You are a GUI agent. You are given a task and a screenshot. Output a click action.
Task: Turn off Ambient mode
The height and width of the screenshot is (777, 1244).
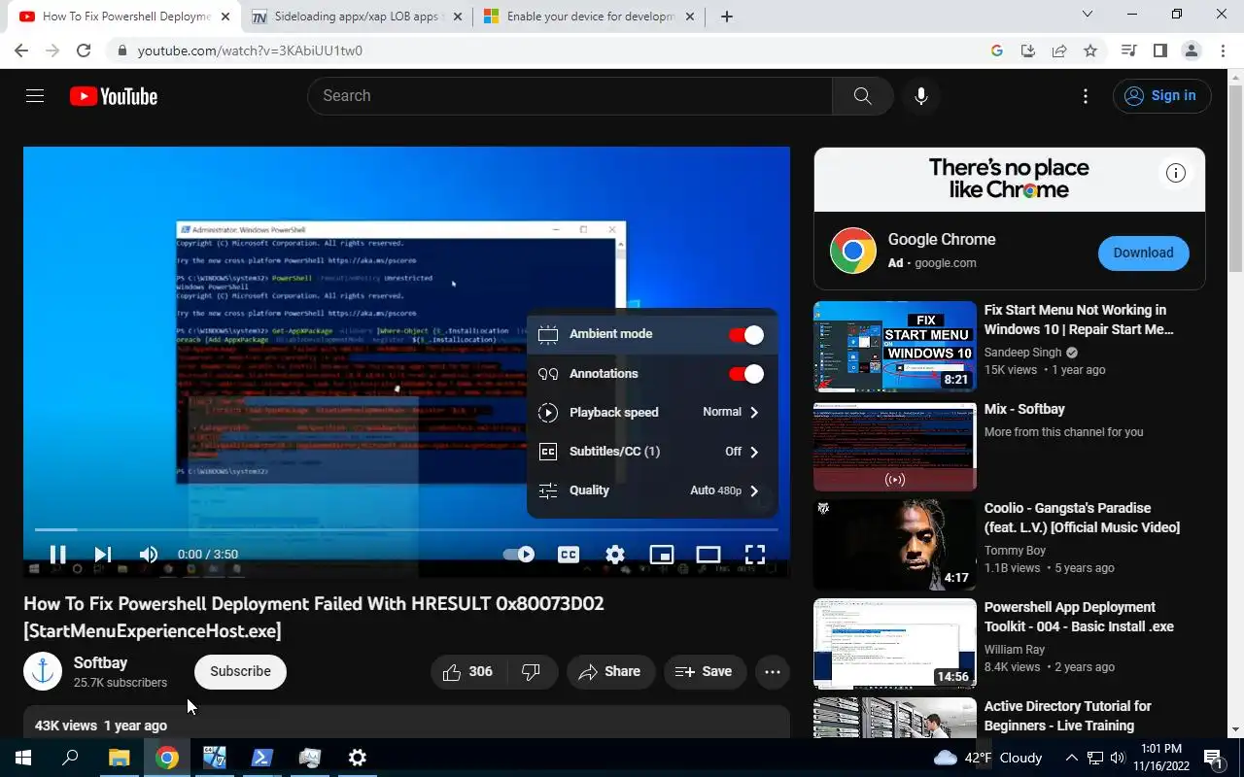pos(746,335)
